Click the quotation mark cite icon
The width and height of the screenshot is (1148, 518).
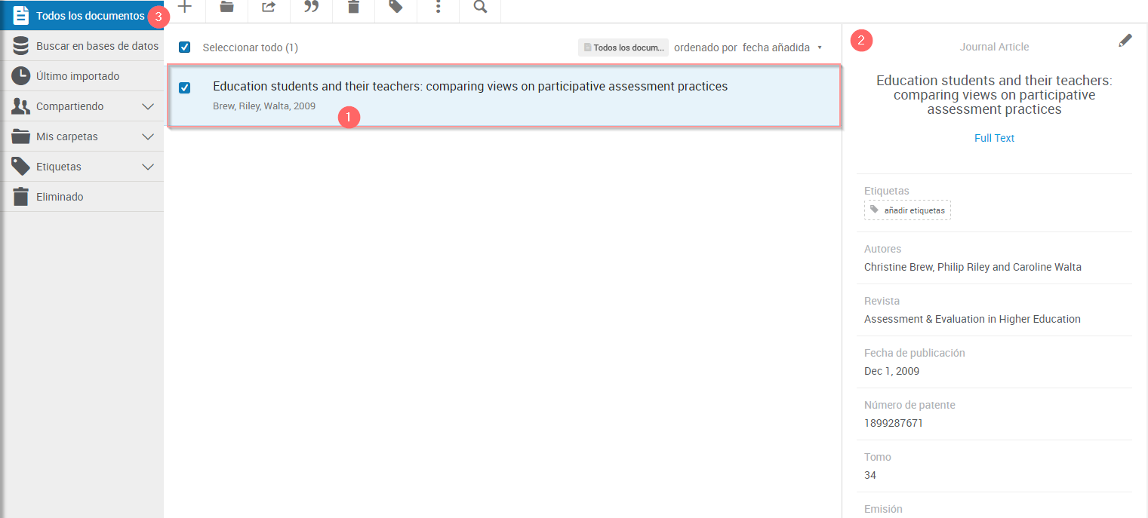[311, 7]
